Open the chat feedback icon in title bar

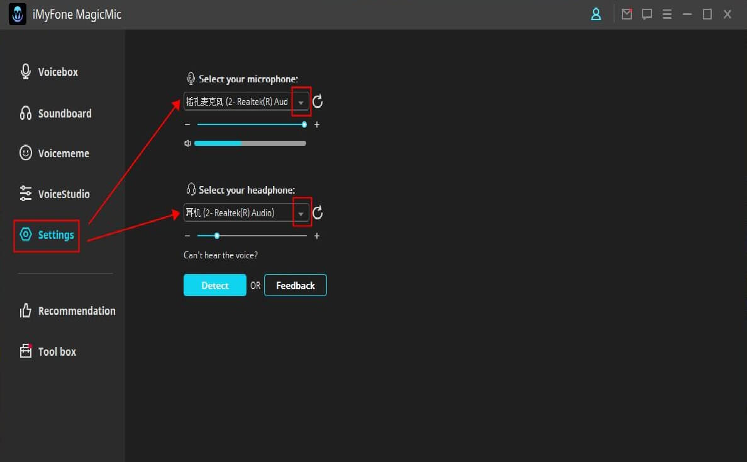647,14
